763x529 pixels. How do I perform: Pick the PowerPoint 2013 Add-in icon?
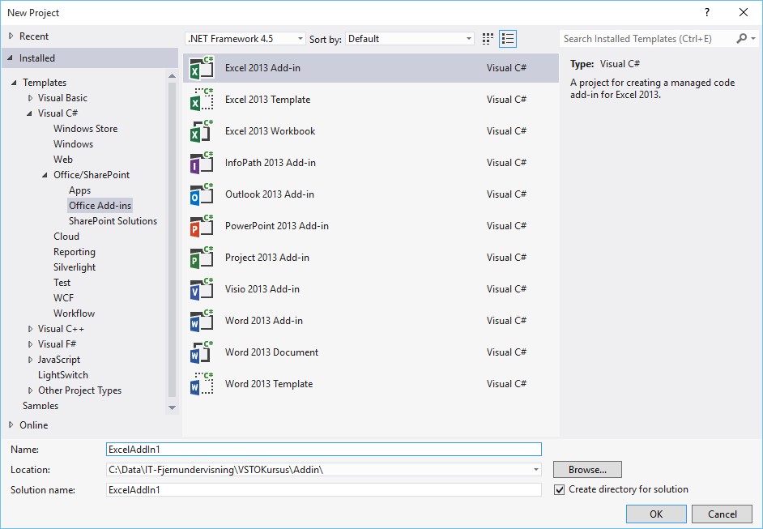click(201, 226)
